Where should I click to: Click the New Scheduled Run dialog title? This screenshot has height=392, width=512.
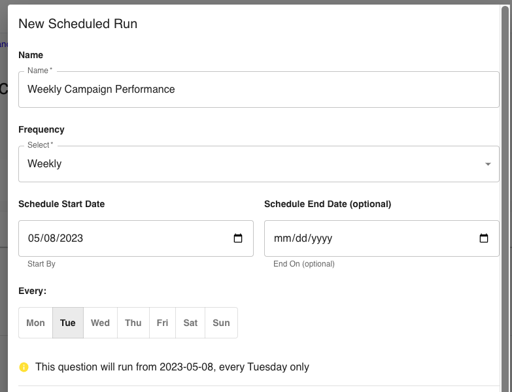point(78,24)
